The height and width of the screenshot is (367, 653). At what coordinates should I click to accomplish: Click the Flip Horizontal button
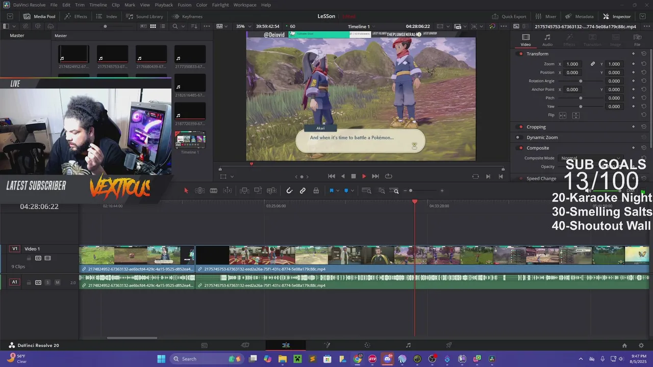(x=563, y=115)
